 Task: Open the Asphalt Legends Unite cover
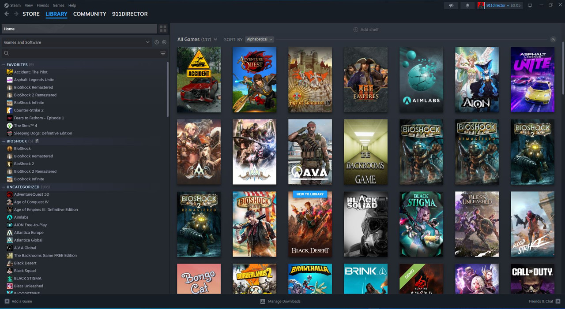pyautogui.click(x=532, y=80)
